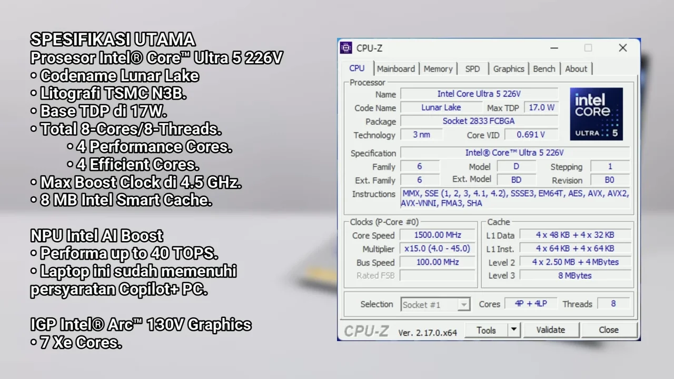Click the Level 2 cache value
The width and height of the screenshot is (674, 379).
point(575,262)
